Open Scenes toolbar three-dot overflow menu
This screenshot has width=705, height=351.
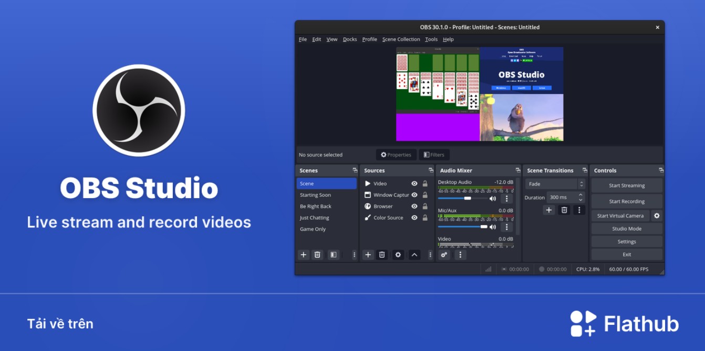tap(354, 255)
